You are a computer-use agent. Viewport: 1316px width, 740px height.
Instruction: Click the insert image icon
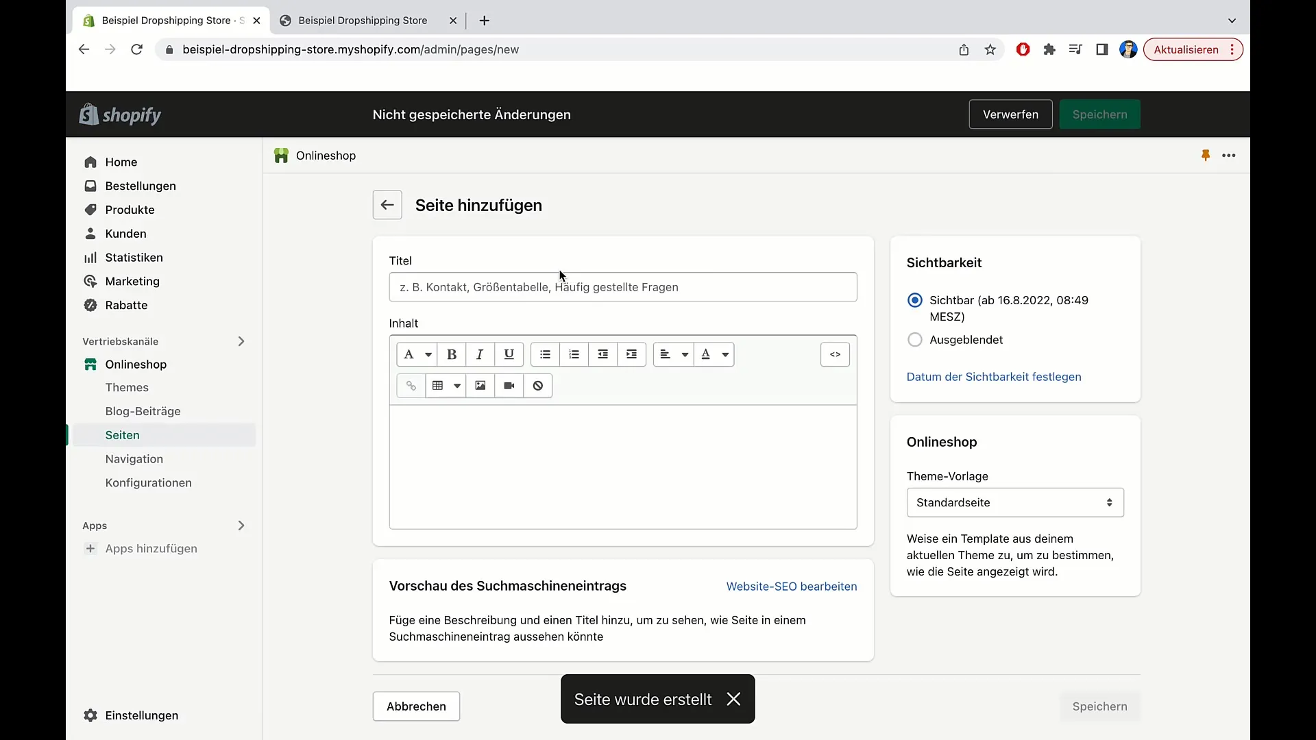[x=480, y=386]
